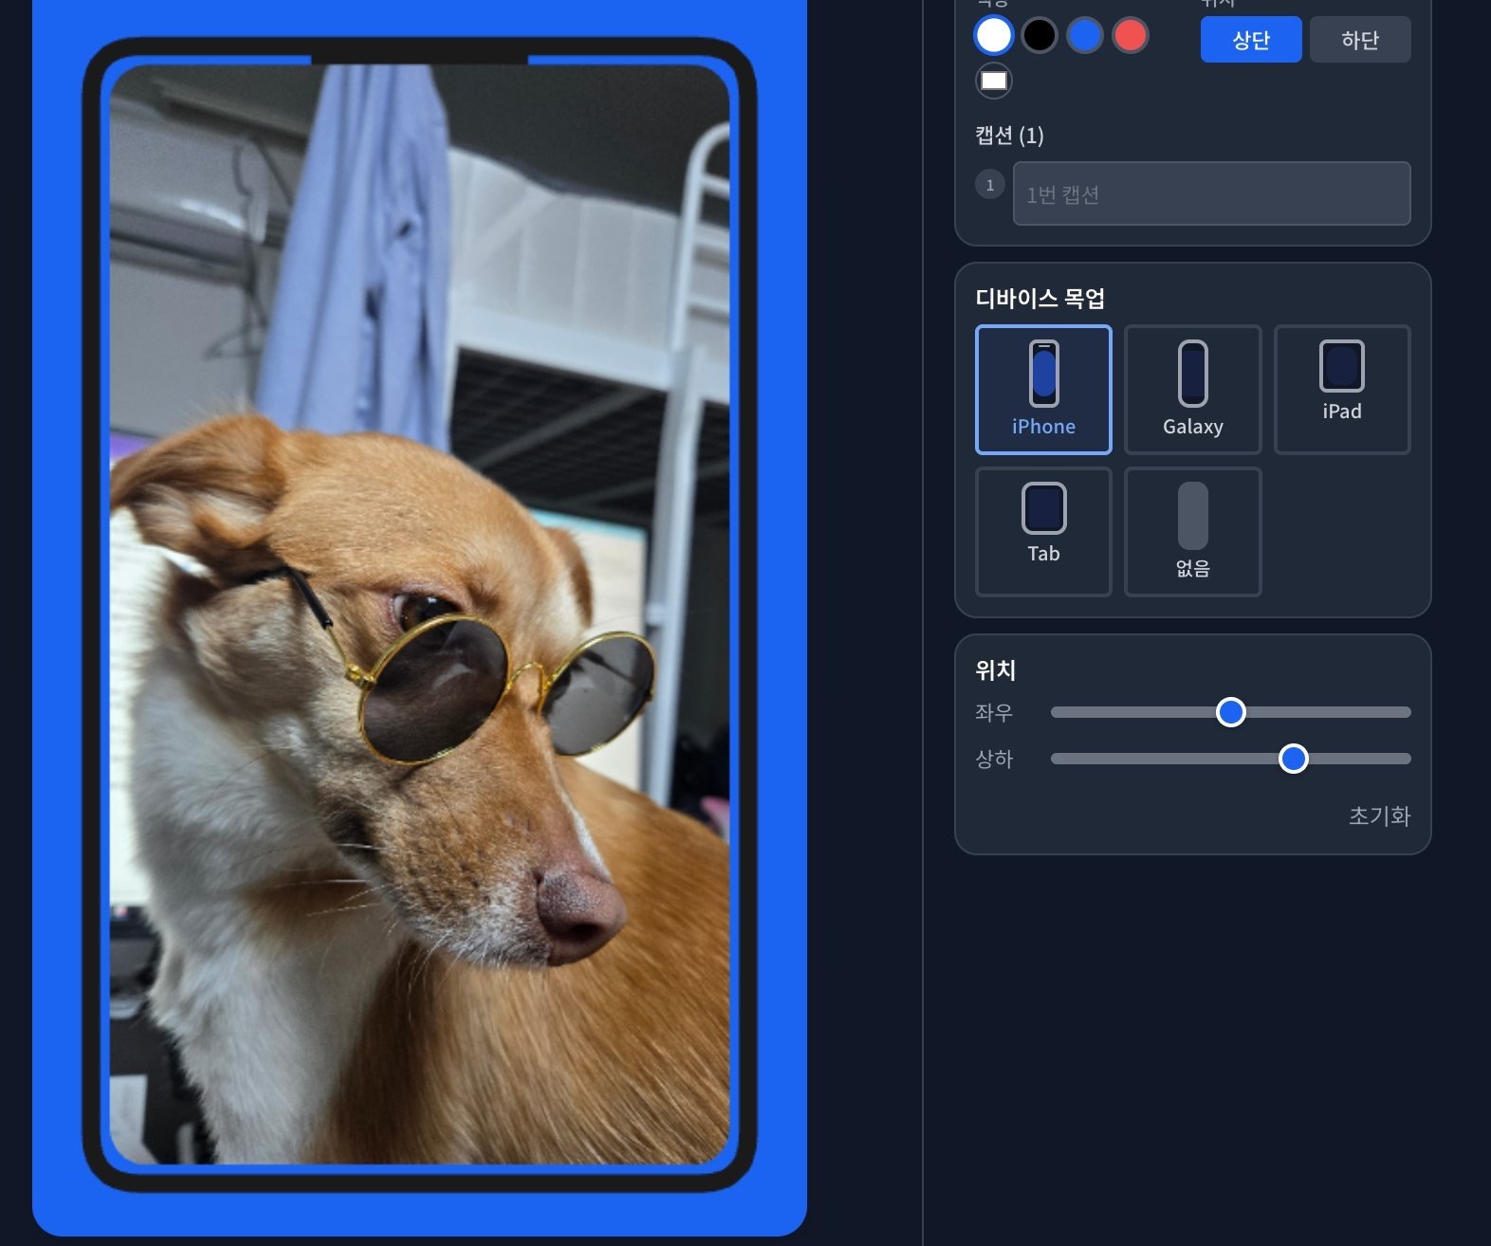
Task: Select 없음 to remove the device frame
Action: 1192,532
